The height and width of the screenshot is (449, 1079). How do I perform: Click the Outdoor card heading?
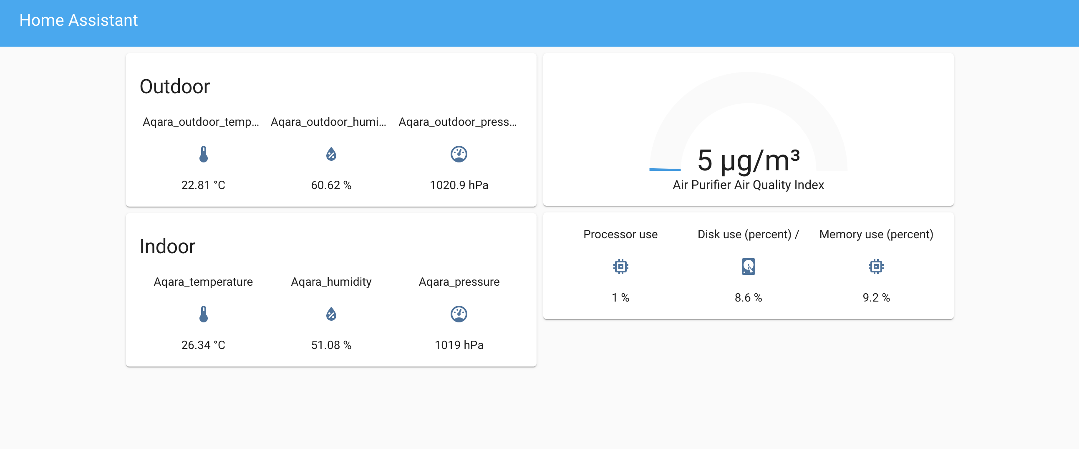175,87
